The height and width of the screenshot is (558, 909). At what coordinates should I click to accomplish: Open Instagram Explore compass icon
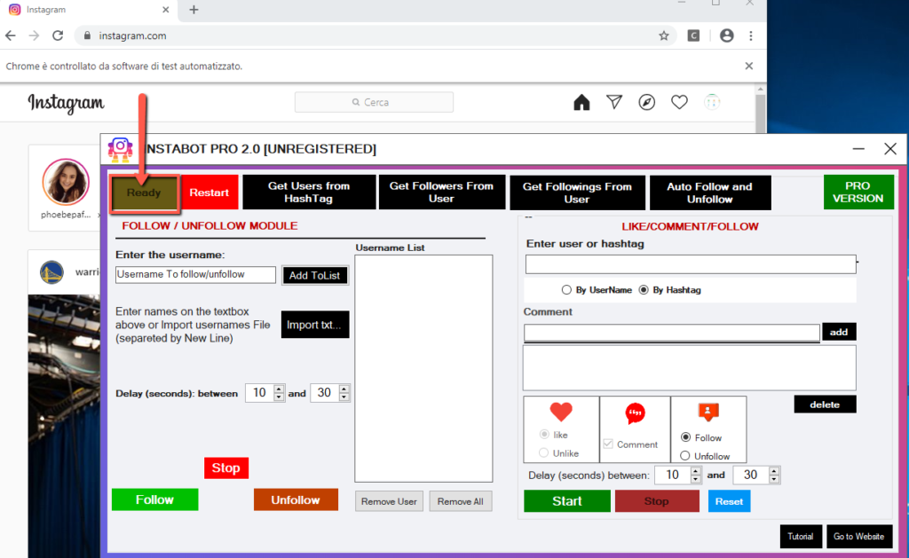point(646,103)
